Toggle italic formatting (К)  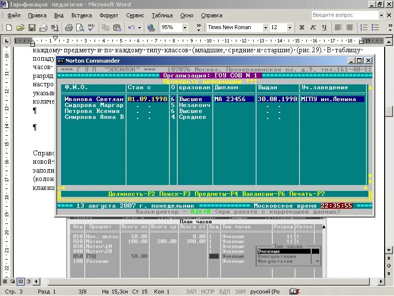[313, 28]
